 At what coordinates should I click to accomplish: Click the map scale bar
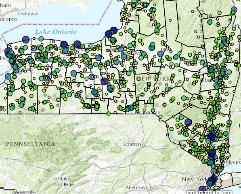8,188
